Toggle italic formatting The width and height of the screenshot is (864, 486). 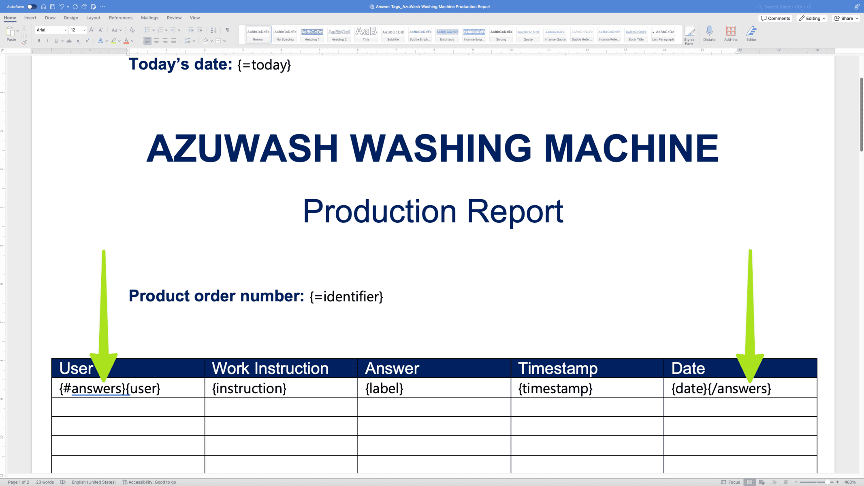click(x=47, y=41)
